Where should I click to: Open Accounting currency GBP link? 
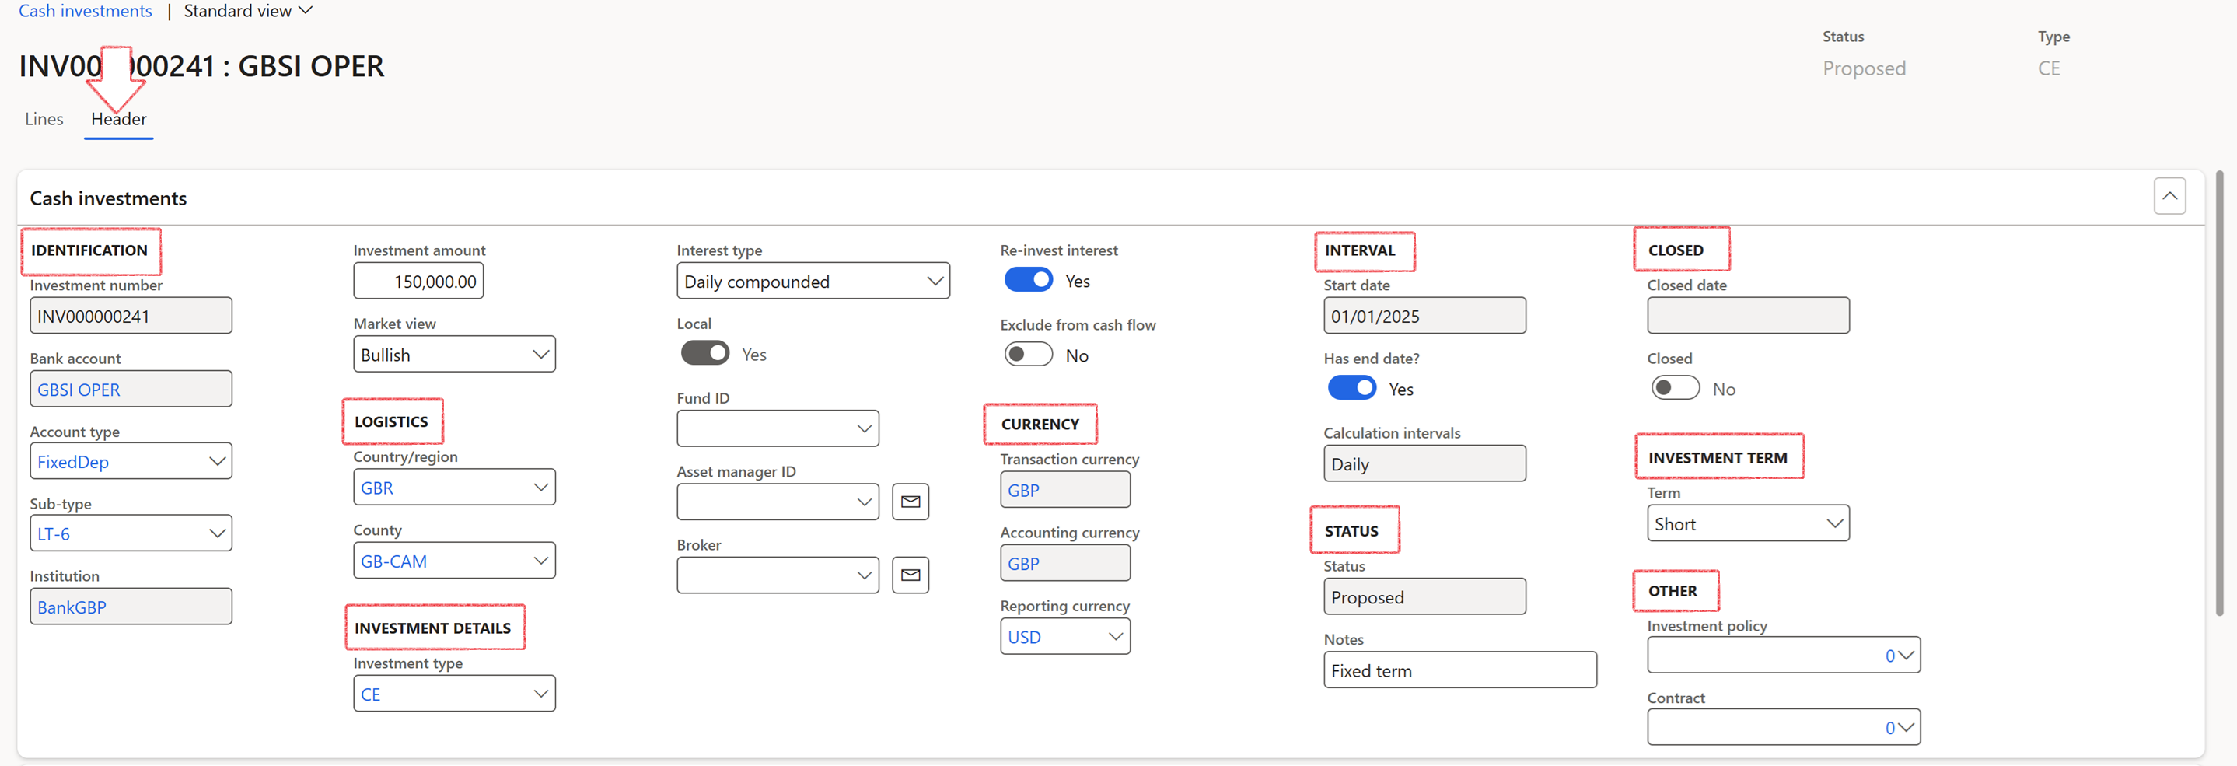coord(1024,564)
